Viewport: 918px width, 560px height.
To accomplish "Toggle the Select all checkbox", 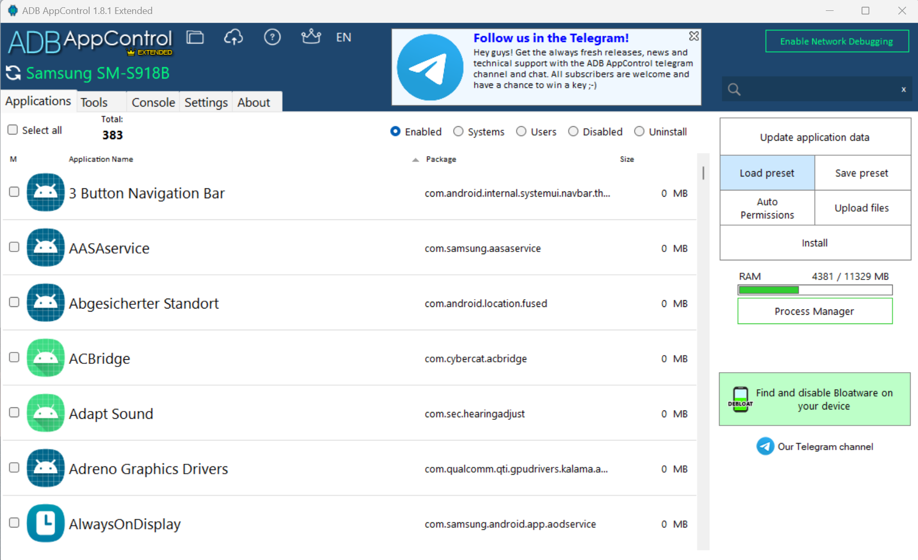I will coord(13,130).
